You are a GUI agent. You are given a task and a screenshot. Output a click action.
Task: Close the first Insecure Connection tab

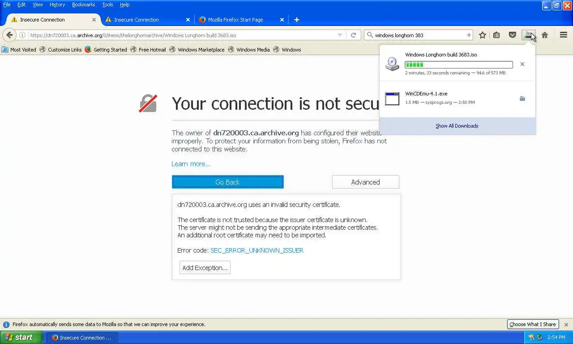click(x=94, y=20)
